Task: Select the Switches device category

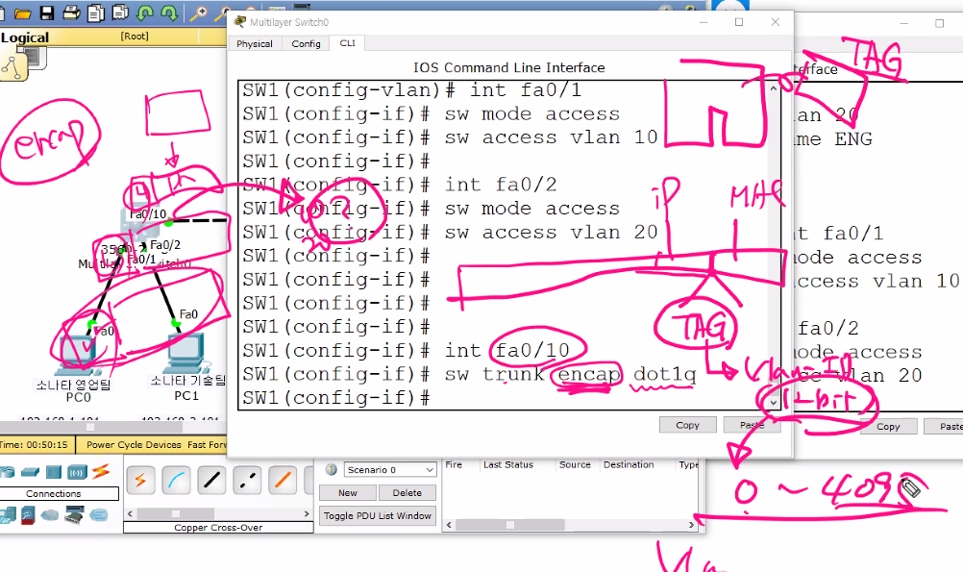Action: coord(30,472)
